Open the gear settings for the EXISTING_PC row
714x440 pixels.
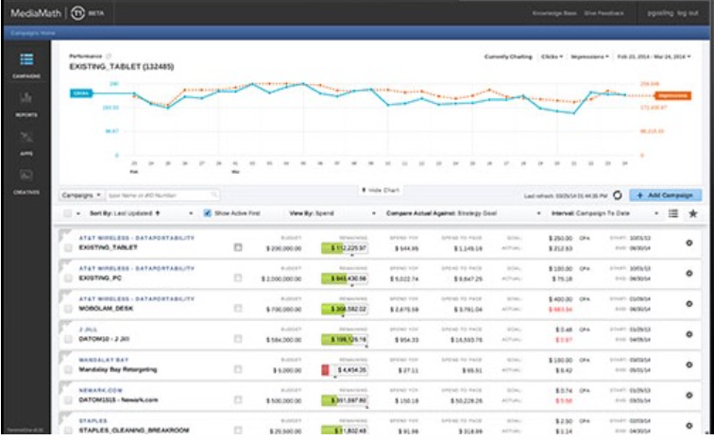[689, 274]
